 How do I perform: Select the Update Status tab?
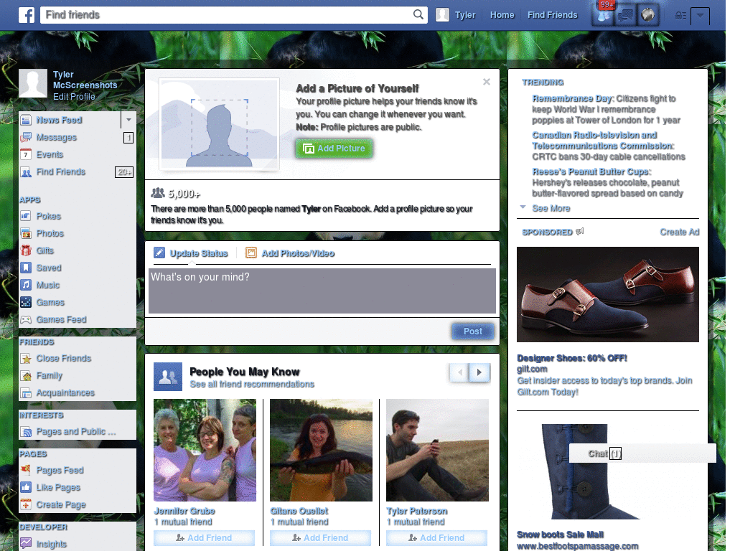tap(191, 253)
